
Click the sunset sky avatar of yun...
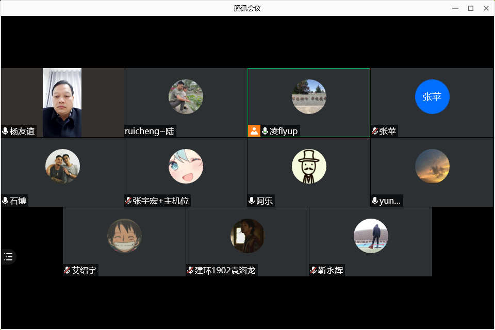point(432,166)
